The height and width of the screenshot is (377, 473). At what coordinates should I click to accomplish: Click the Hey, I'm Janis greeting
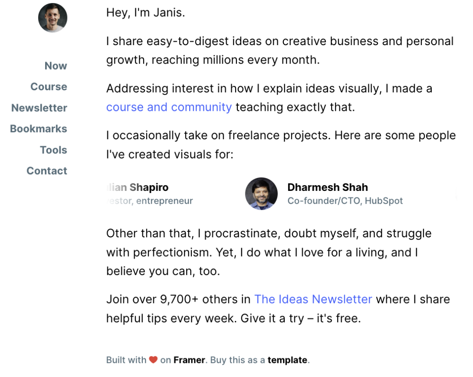(x=145, y=13)
